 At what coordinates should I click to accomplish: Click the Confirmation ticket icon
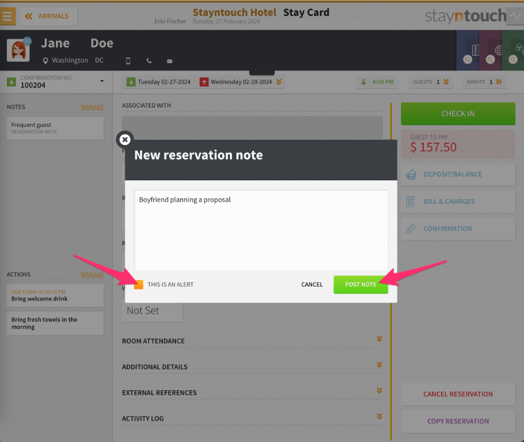[x=410, y=229]
